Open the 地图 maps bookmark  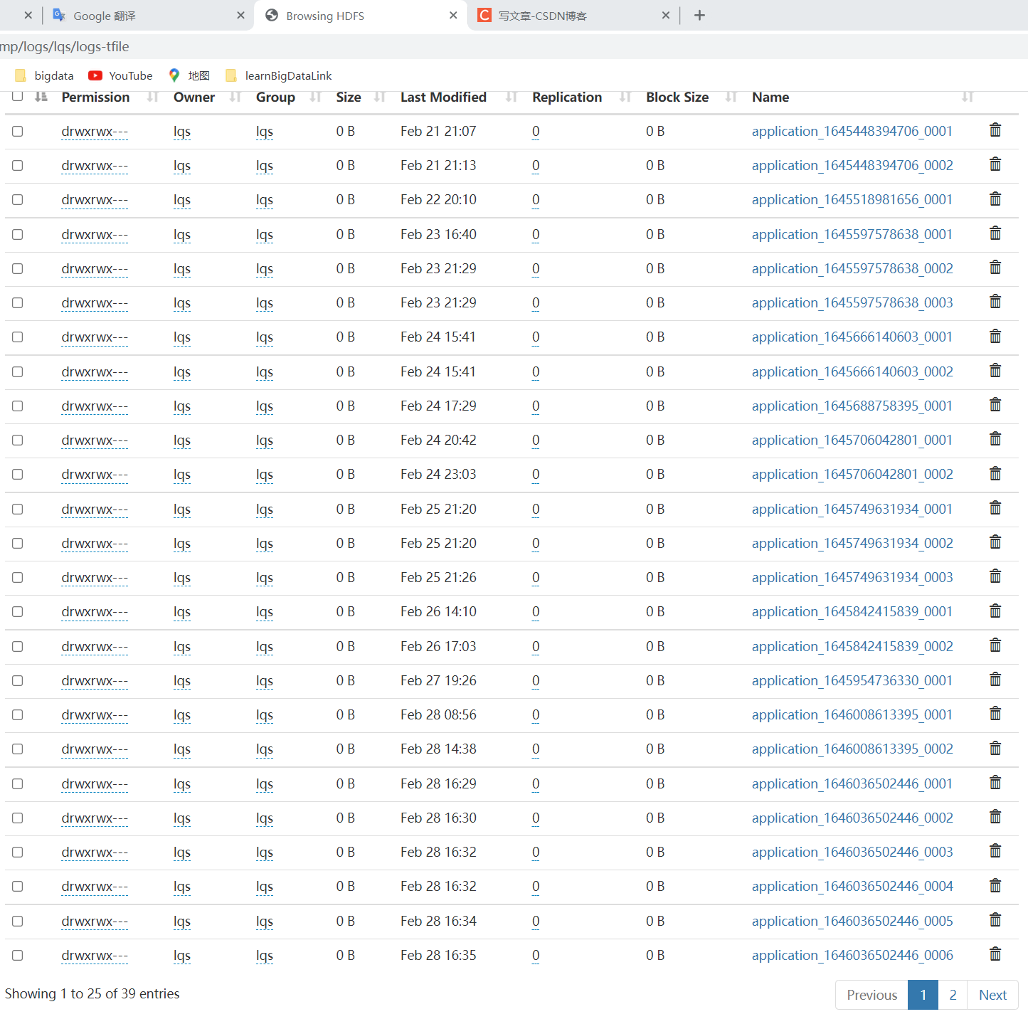click(189, 75)
